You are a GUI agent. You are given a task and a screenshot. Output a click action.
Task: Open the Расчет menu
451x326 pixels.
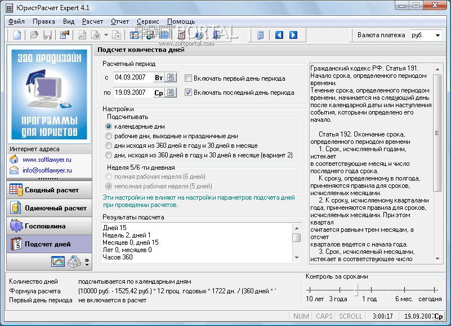pyautogui.click(x=92, y=21)
